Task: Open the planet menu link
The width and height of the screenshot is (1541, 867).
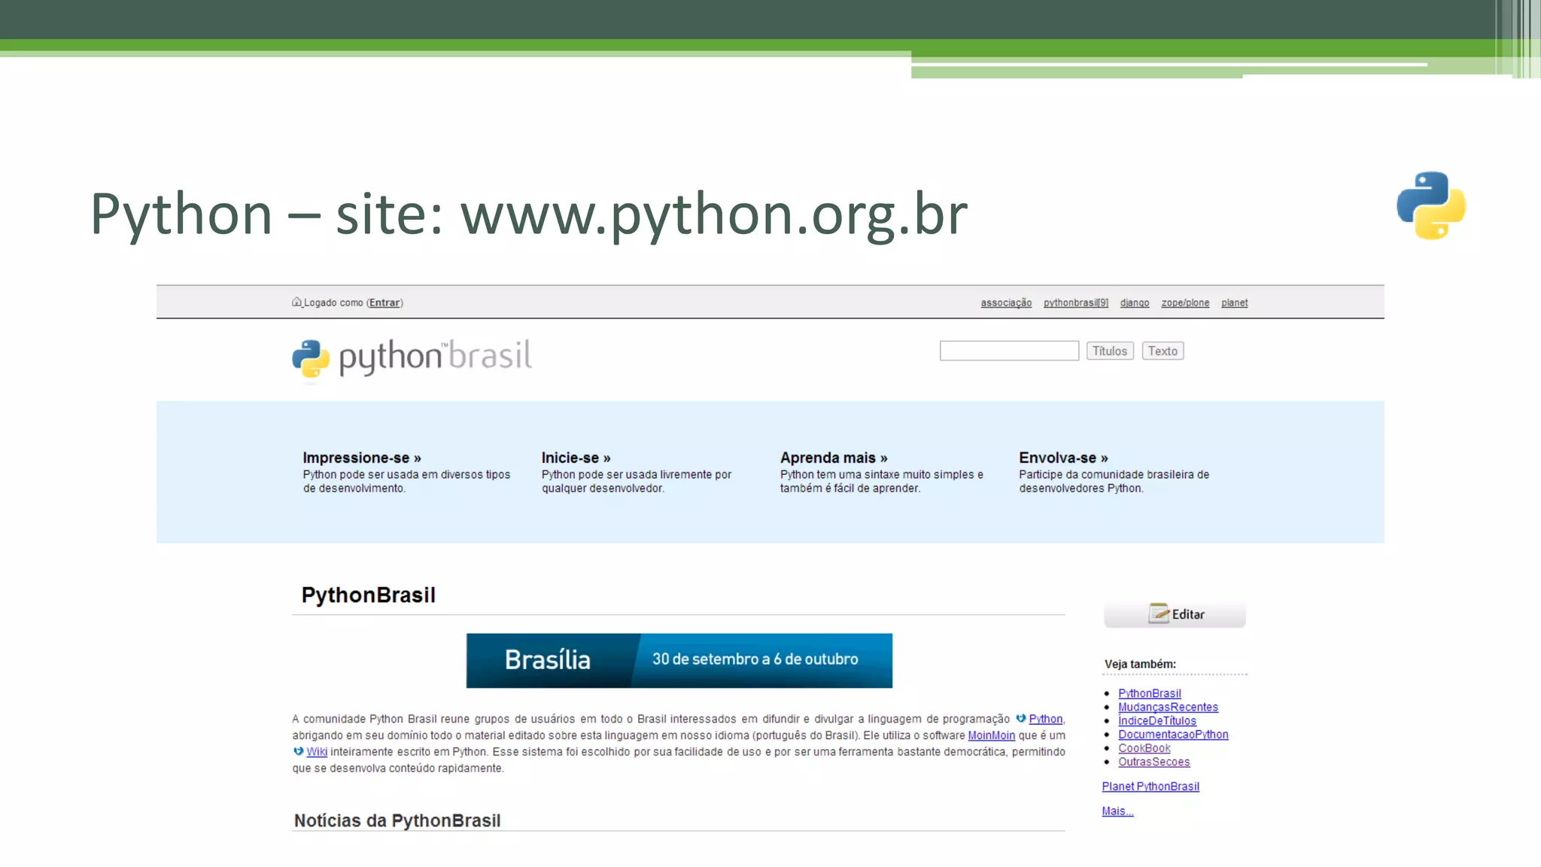Action: (1234, 303)
